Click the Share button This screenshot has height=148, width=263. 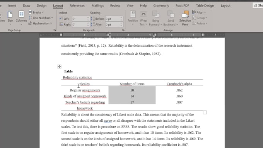pos(258,5)
